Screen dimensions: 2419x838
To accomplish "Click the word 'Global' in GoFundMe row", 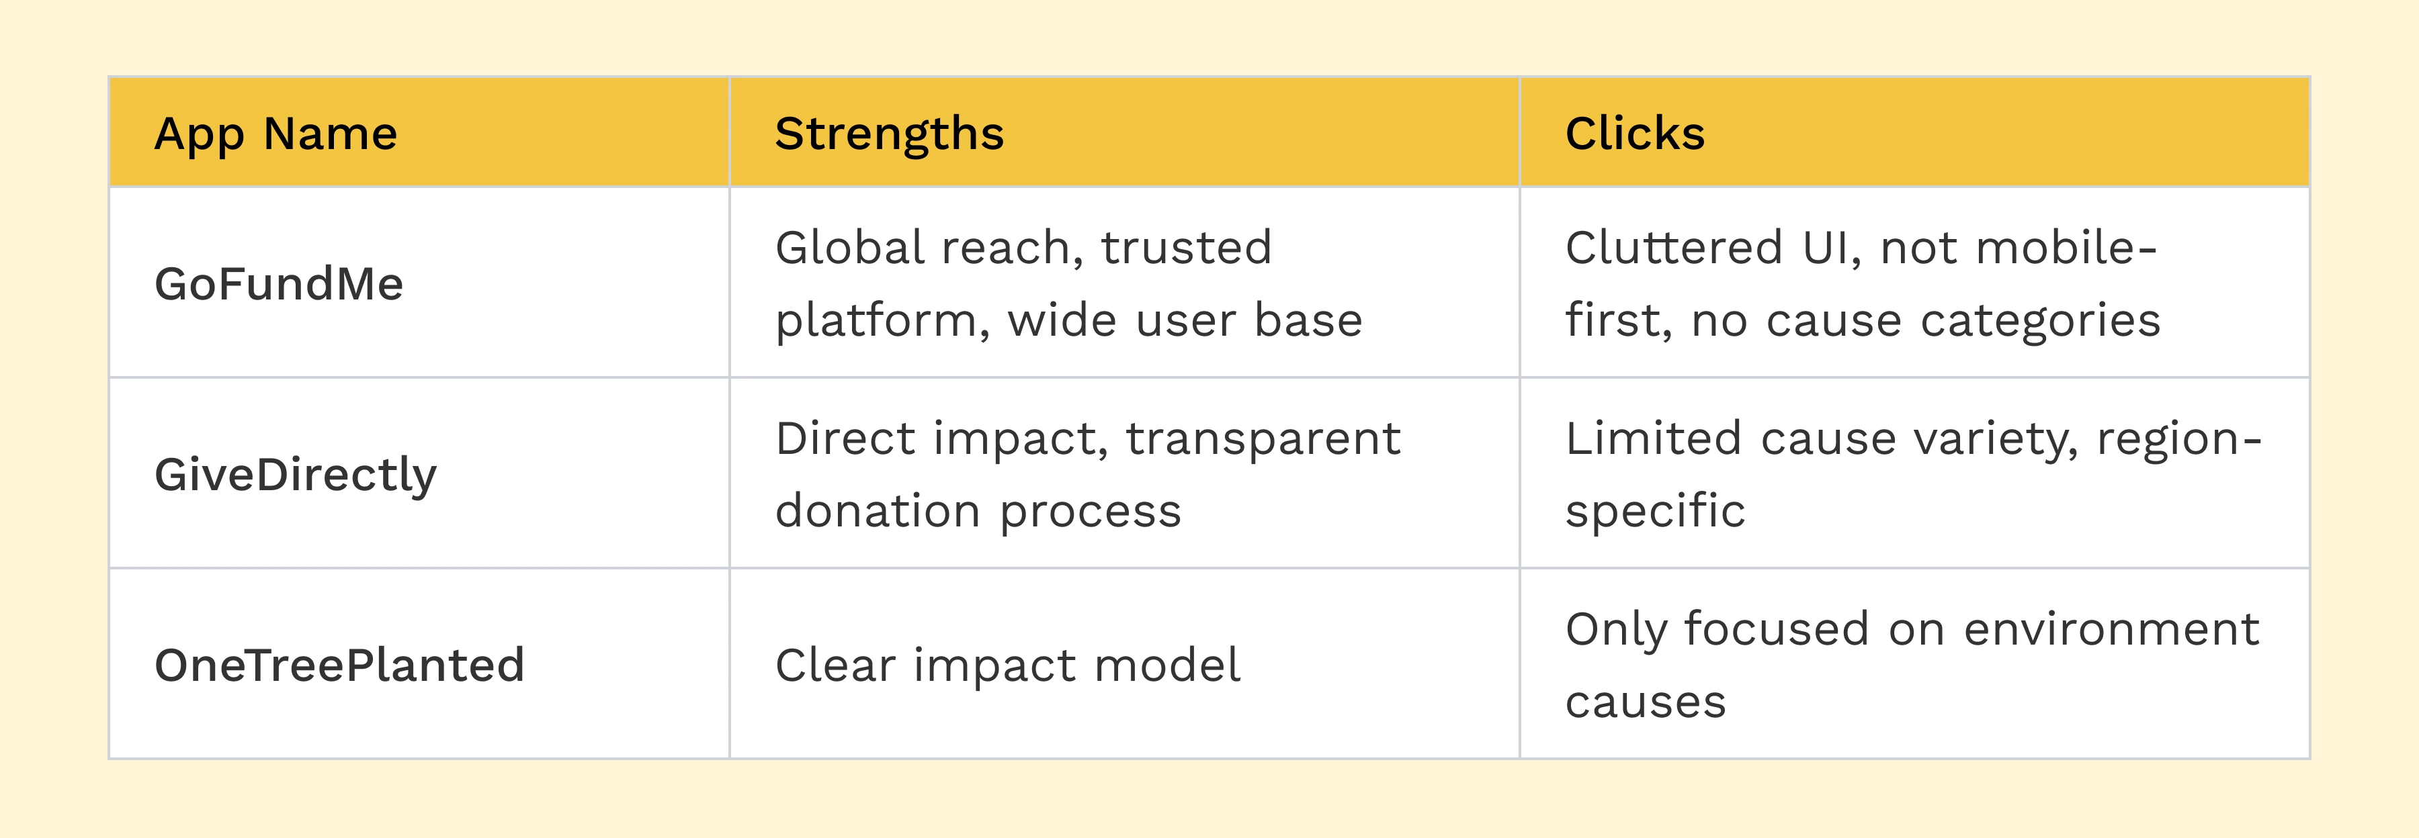I will tap(850, 248).
